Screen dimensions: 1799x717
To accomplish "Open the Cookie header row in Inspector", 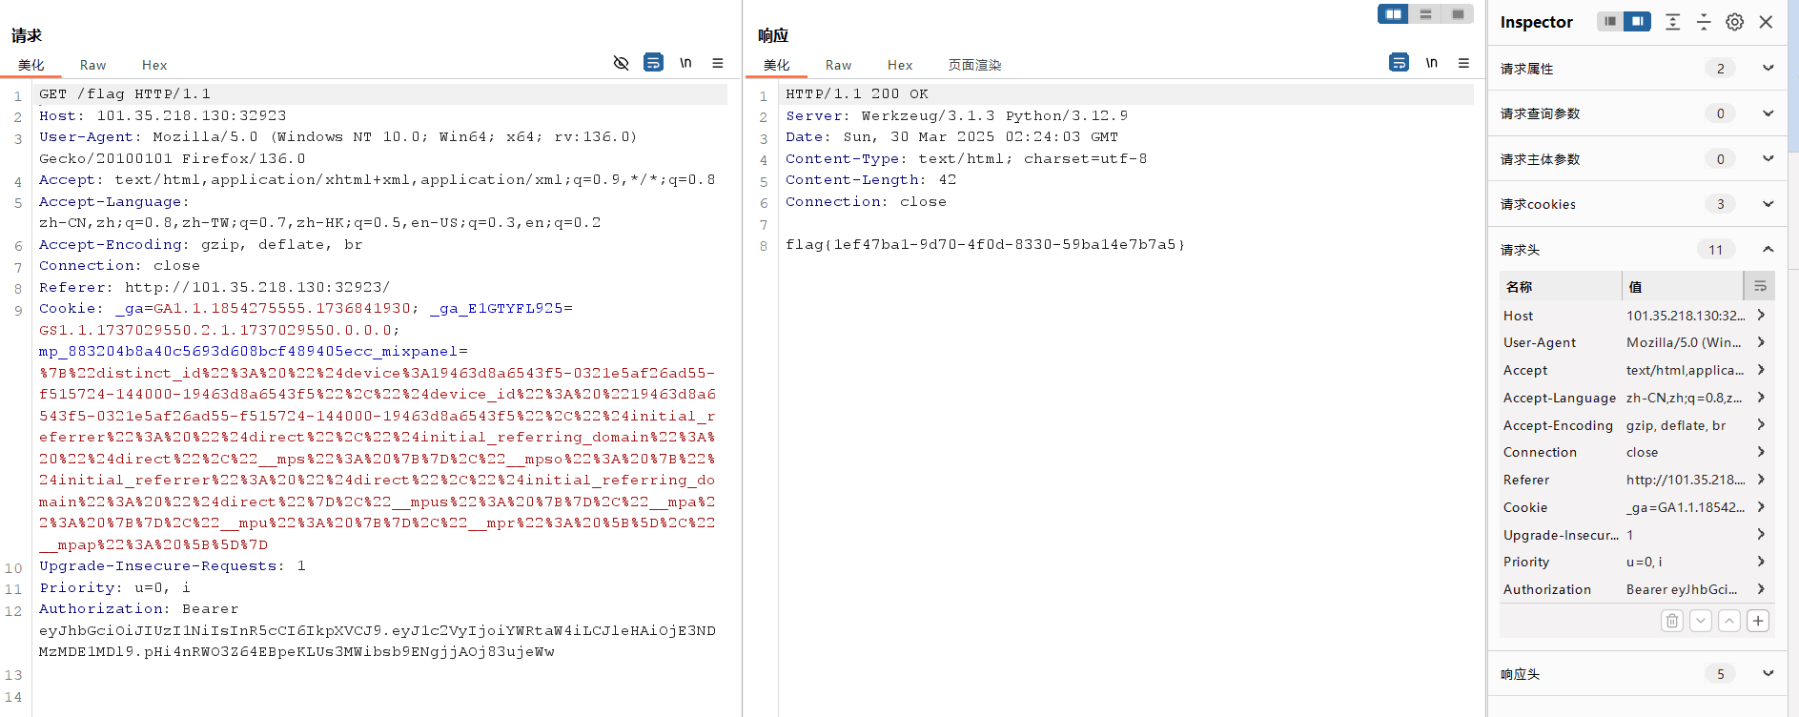I will pos(1760,507).
